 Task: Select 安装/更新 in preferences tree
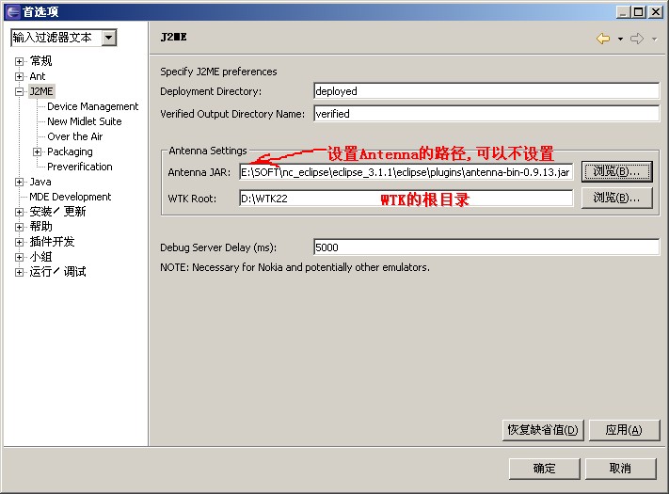(x=57, y=212)
